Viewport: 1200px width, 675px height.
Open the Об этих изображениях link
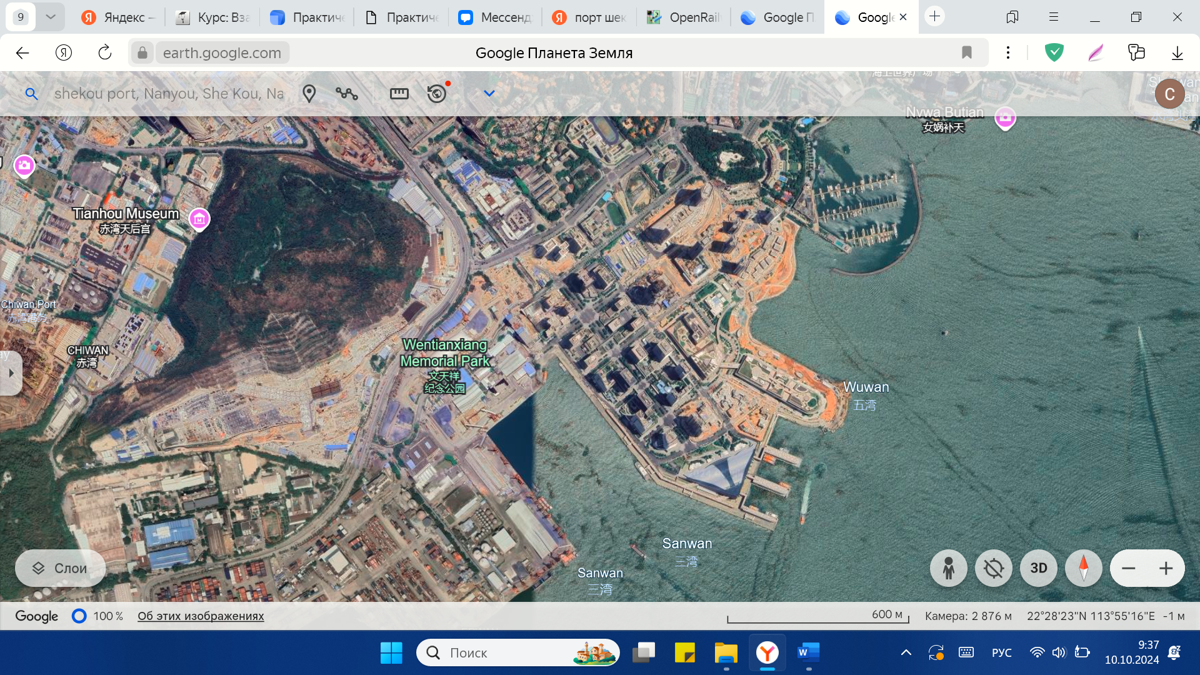pyautogui.click(x=201, y=616)
